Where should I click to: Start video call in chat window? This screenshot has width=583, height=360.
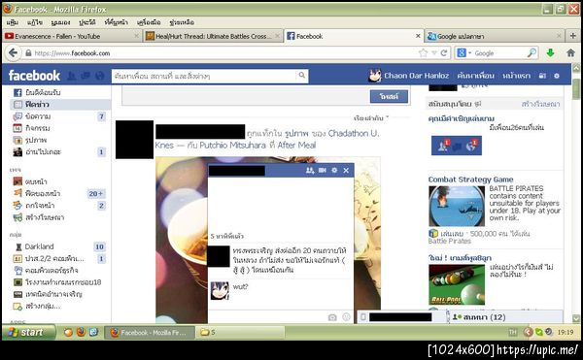(323, 171)
